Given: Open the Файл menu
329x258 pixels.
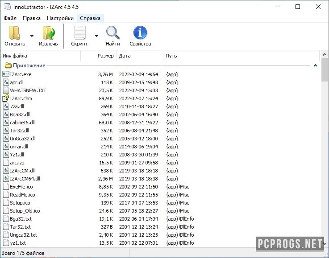Looking at the screenshot, I should (10, 18).
